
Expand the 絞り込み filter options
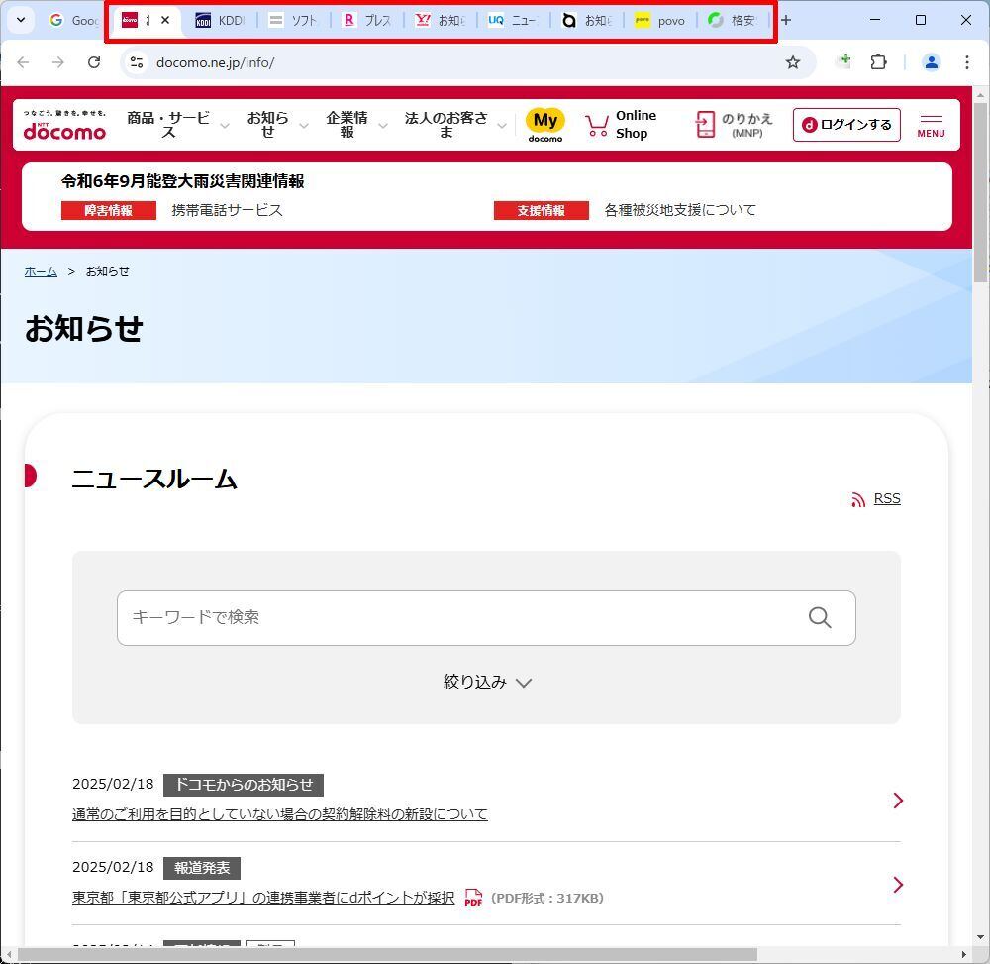coord(487,683)
